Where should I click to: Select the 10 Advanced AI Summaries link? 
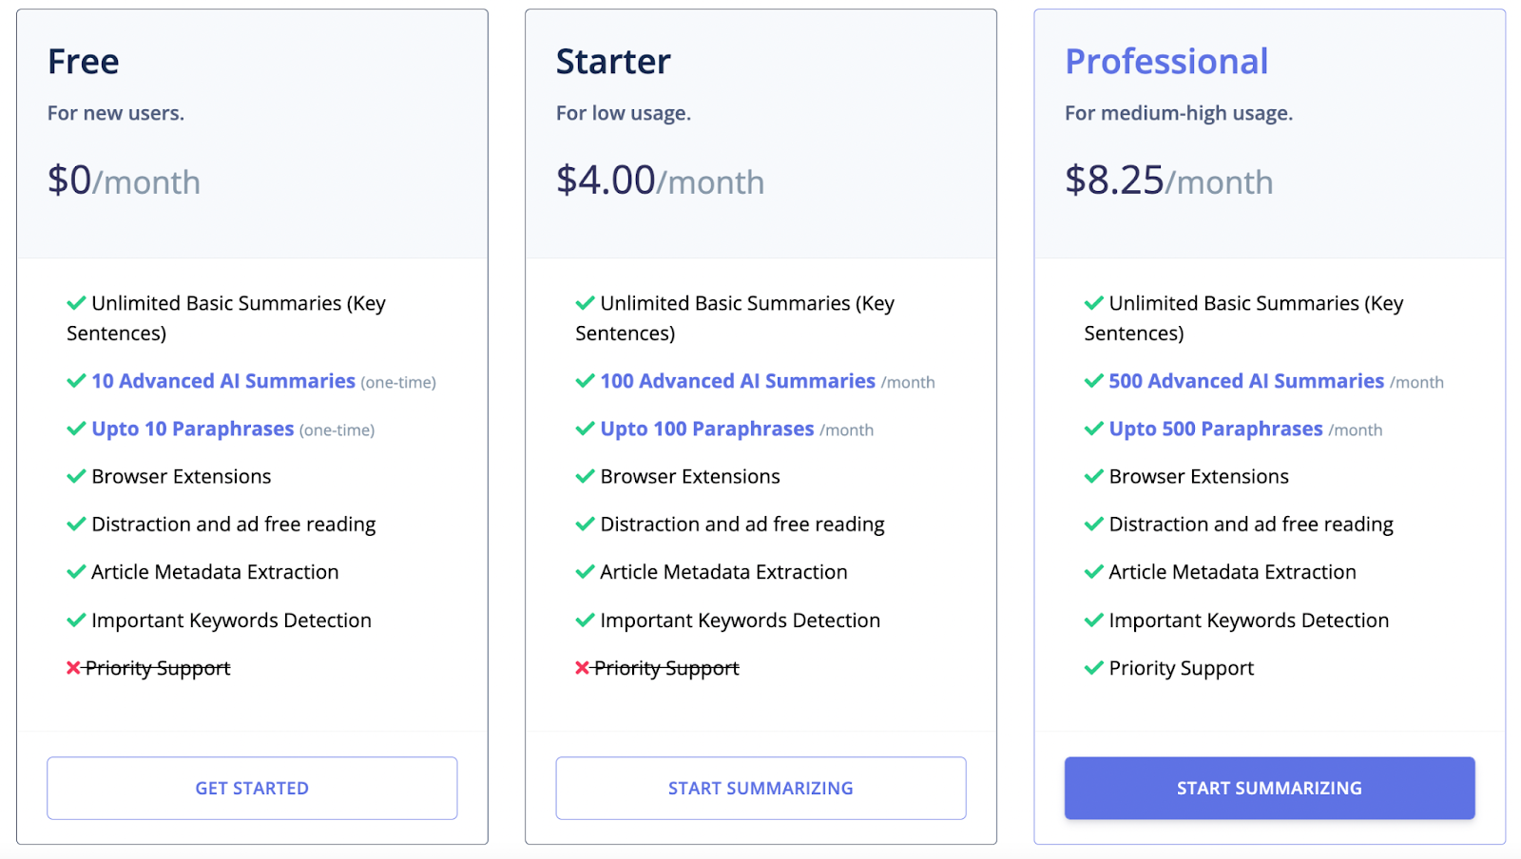(223, 381)
